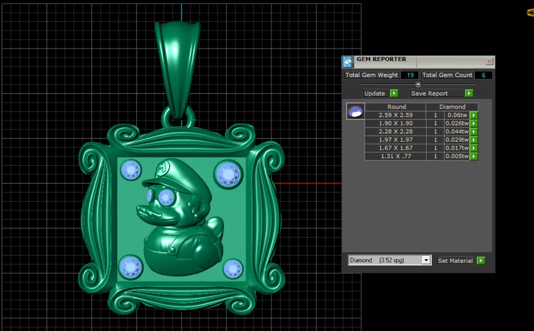The height and width of the screenshot is (331, 534).
Task: Select the 1.67 X 1.67 size cell
Action: tap(395, 148)
